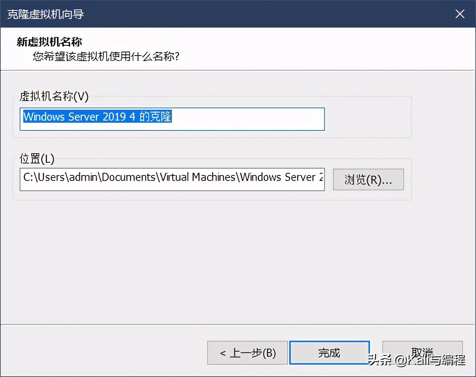This screenshot has width=476, height=377.
Task: Click the 位置(L) label
Action: pos(37,159)
